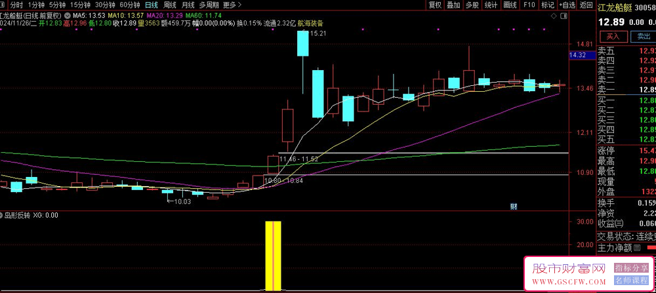Viewport: 656px width, 293px height.
Task: Open the 多周期 multi-period view
Action: (x=209, y=5)
